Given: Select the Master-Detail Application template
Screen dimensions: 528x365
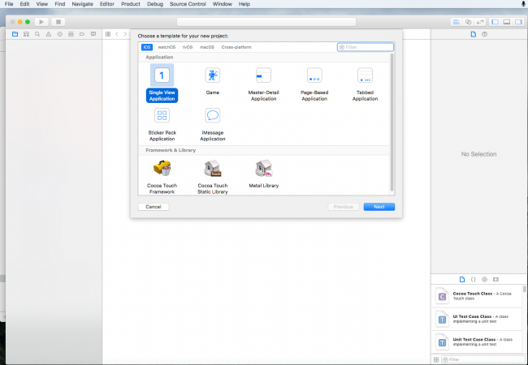Looking at the screenshot, I should [x=264, y=84].
